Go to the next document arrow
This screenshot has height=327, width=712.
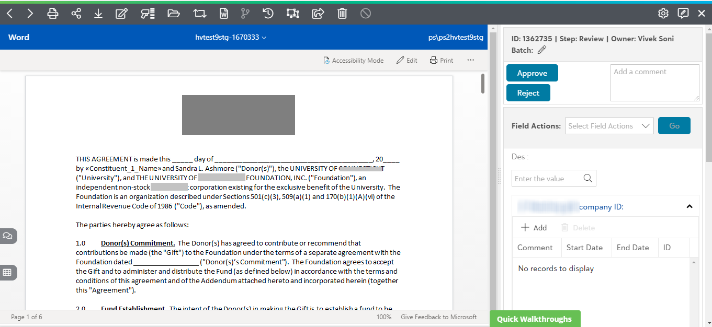(x=30, y=14)
